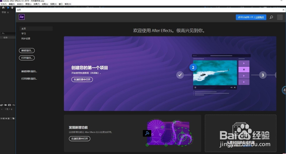Image resolution: width=286 pixels, height=154 pixels.
Task: Toggle the solo dot column icon
Action: click(x=6, y=118)
